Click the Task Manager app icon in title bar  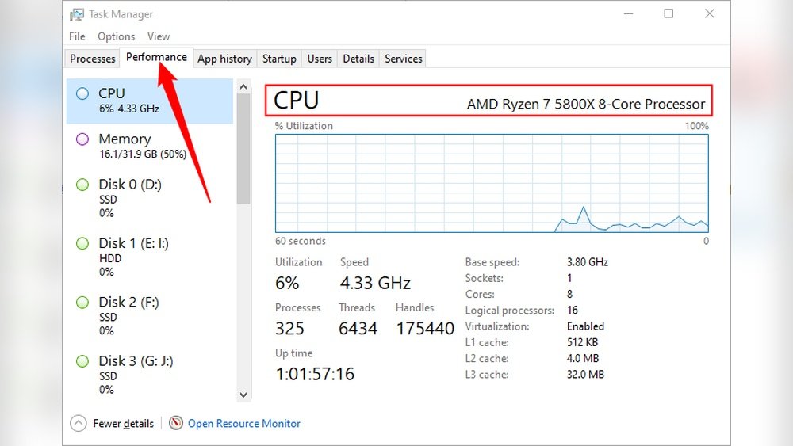click(x=77, y=14)
